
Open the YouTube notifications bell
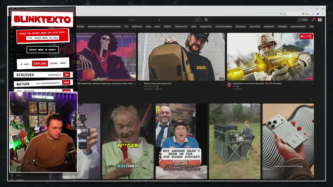coord(313,19)
